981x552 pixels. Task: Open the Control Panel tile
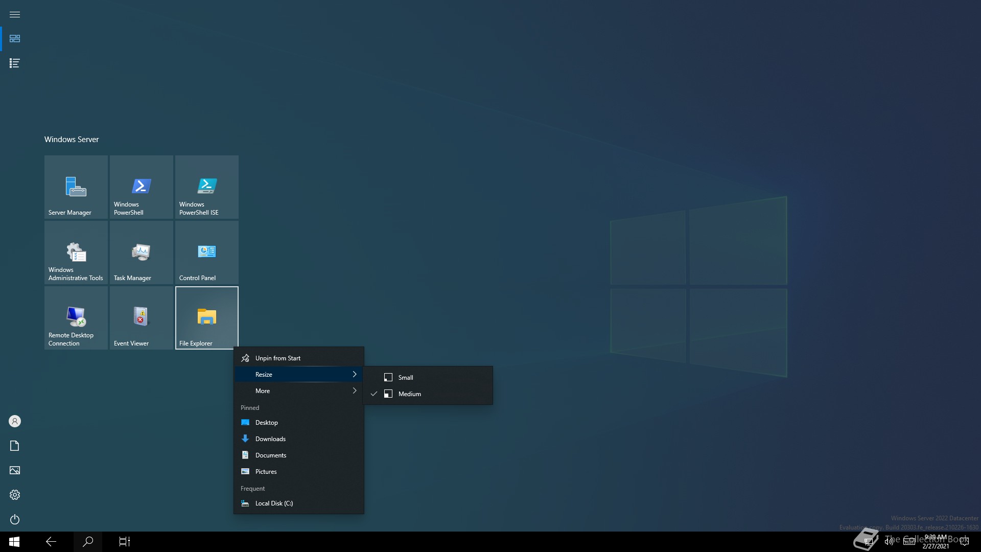(x=207, y=252)
